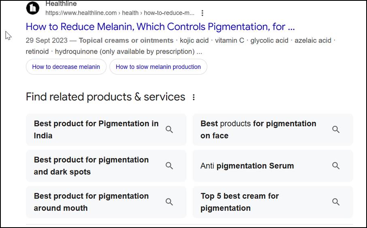Select "Best products for pigmentation on face" text

click(x=258, y=129)
